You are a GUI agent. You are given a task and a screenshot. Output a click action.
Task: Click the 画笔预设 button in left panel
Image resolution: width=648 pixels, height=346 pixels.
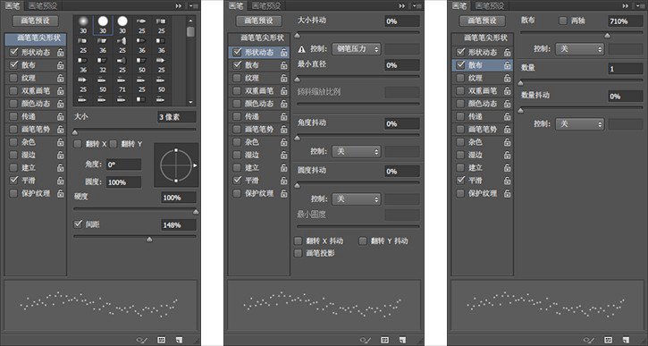[36, 21]
